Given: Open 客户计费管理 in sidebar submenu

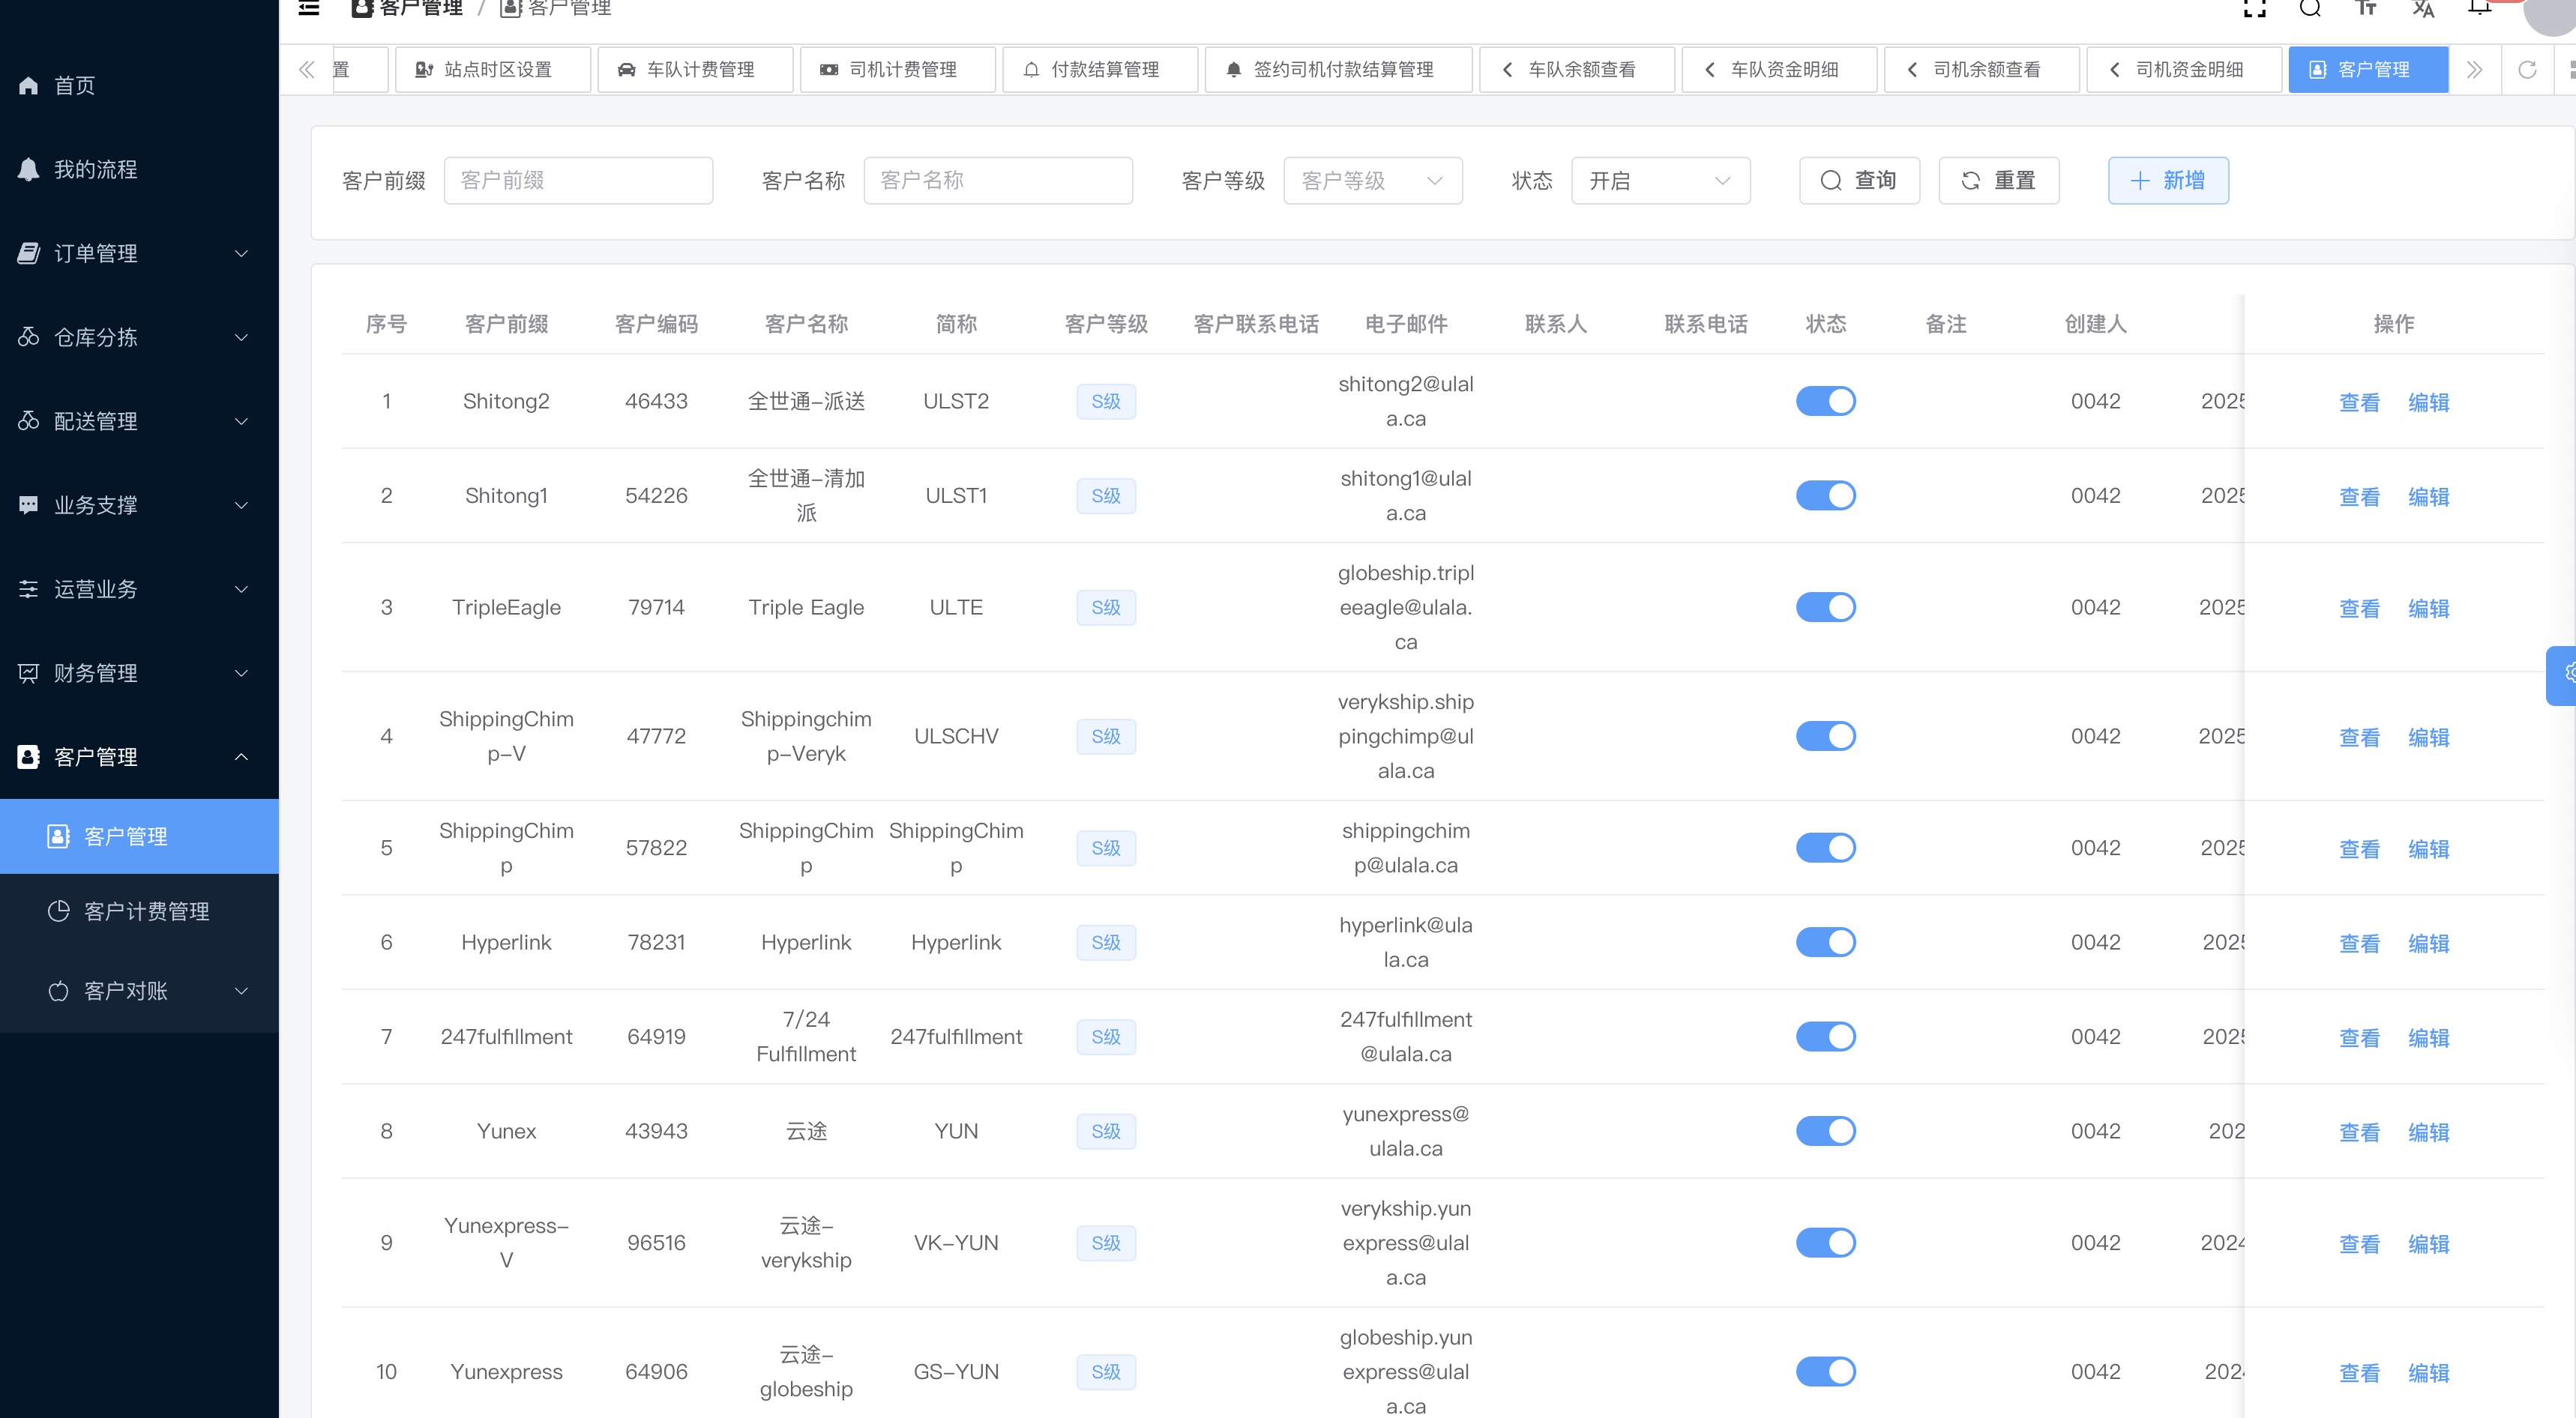Looking at the screenshot, I should [146, 912].
